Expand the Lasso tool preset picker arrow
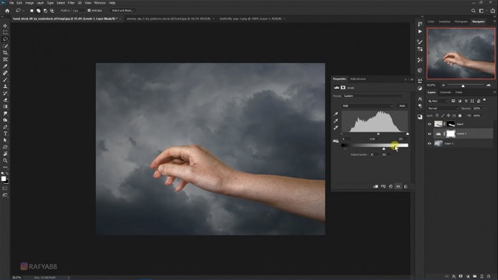The height and width of the screenshot is (280, 498). 23,11
